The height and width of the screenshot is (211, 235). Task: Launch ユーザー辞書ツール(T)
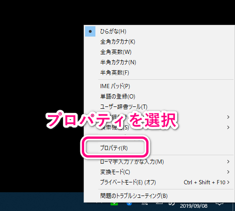159,107
